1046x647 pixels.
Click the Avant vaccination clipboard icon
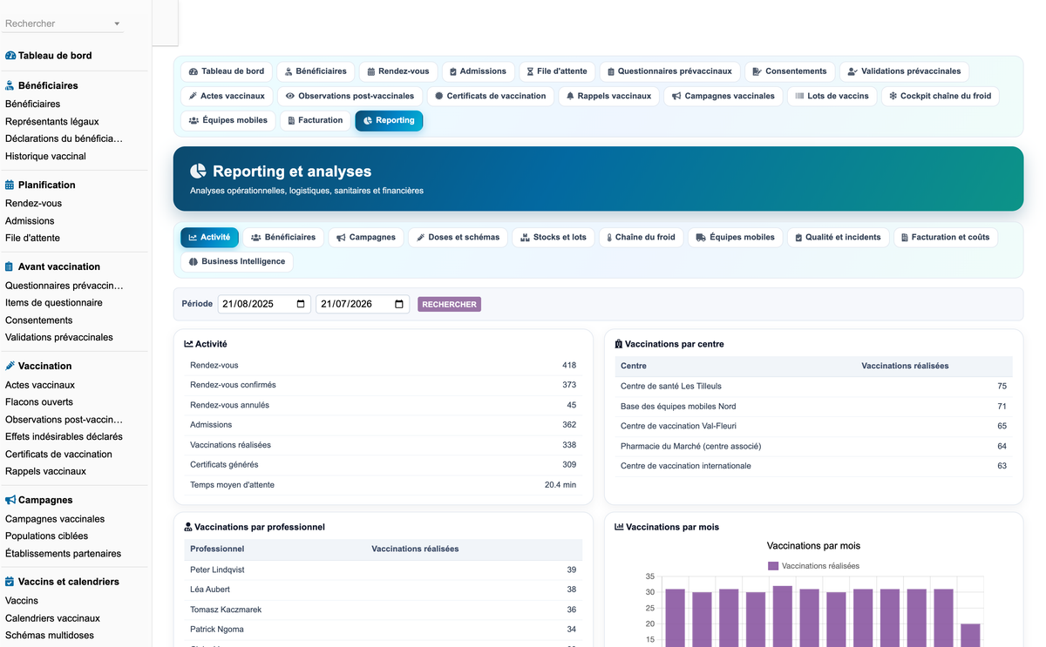point(10,266)
